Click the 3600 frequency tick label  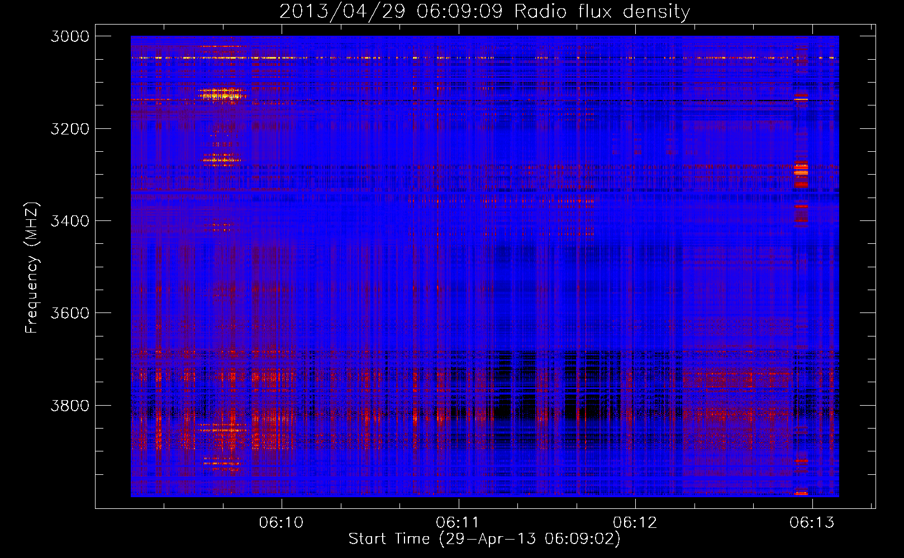click(70, 313)
